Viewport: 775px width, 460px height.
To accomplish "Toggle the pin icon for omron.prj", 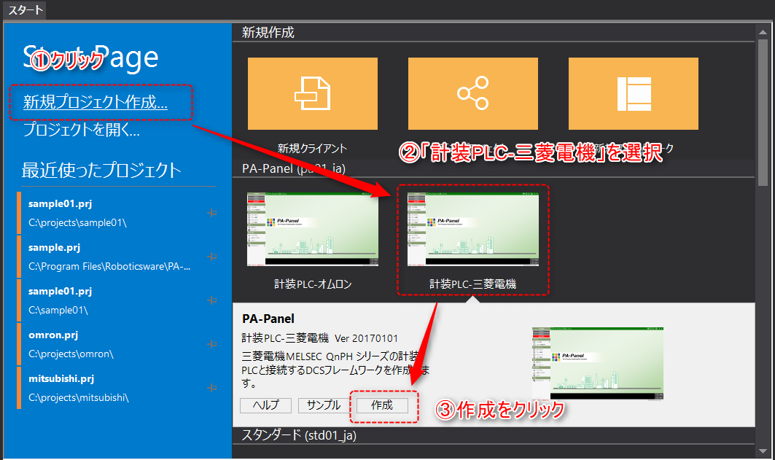I will [212, 344].
